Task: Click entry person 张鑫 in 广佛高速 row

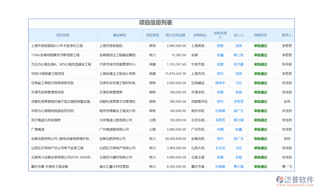Action: click(238, 129)
